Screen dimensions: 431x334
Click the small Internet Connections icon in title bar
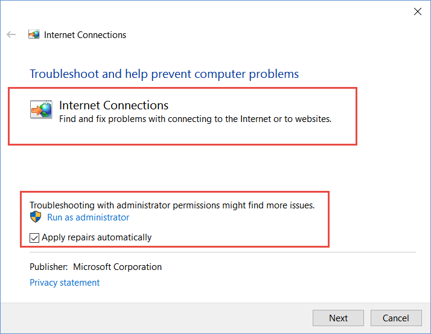pos(34,35)
